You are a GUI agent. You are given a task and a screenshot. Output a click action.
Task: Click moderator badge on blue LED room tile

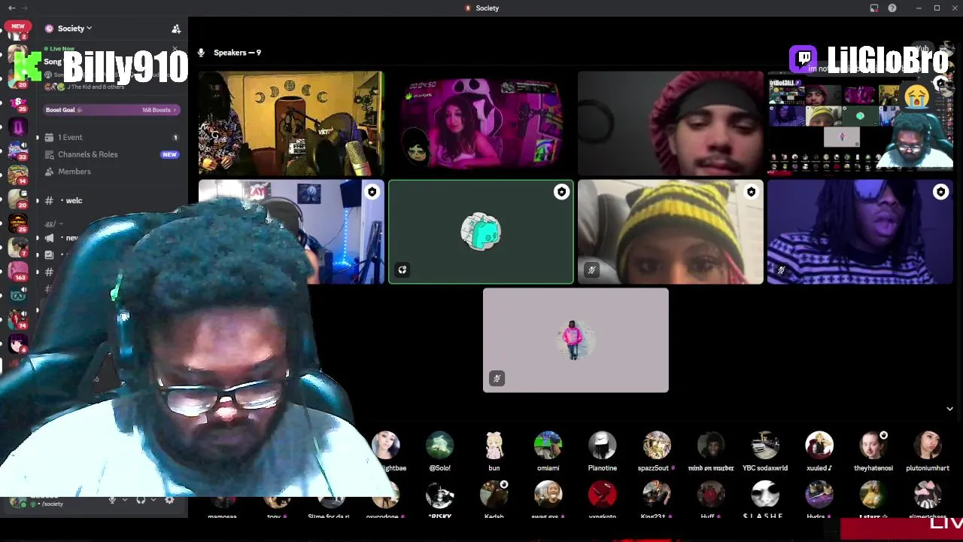[372, 192]
